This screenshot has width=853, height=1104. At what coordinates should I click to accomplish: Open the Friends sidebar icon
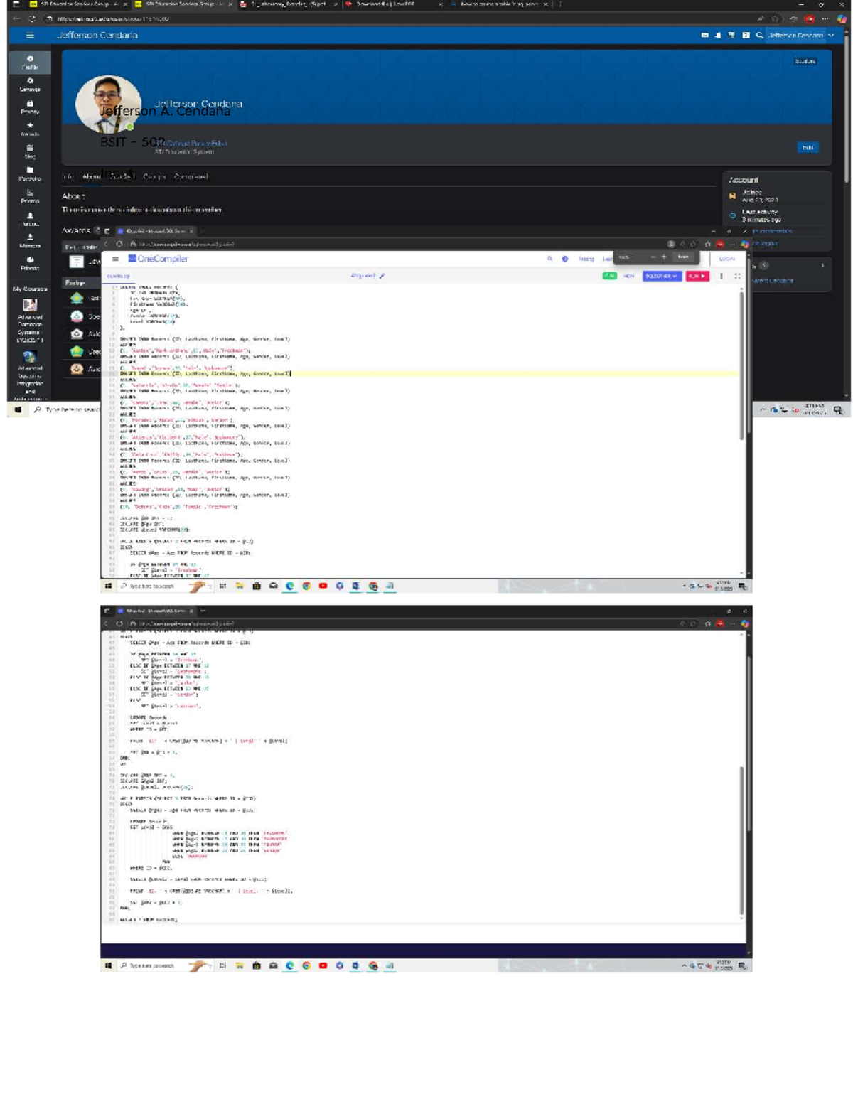pos(30,257)
